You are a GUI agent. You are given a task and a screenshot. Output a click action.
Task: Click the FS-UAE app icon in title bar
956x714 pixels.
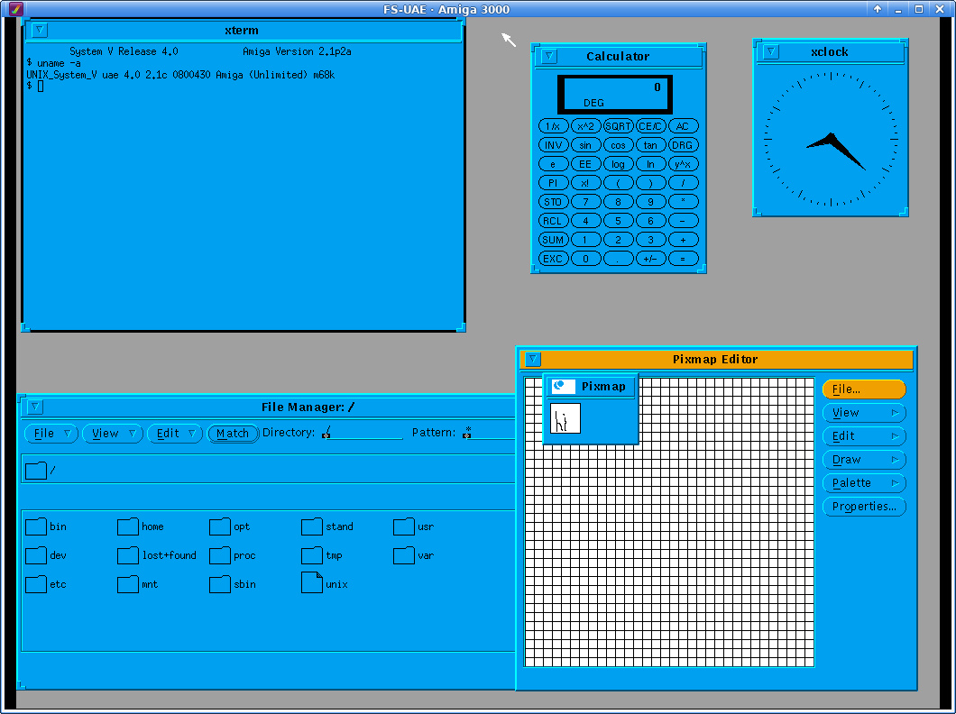click(16, 8)
